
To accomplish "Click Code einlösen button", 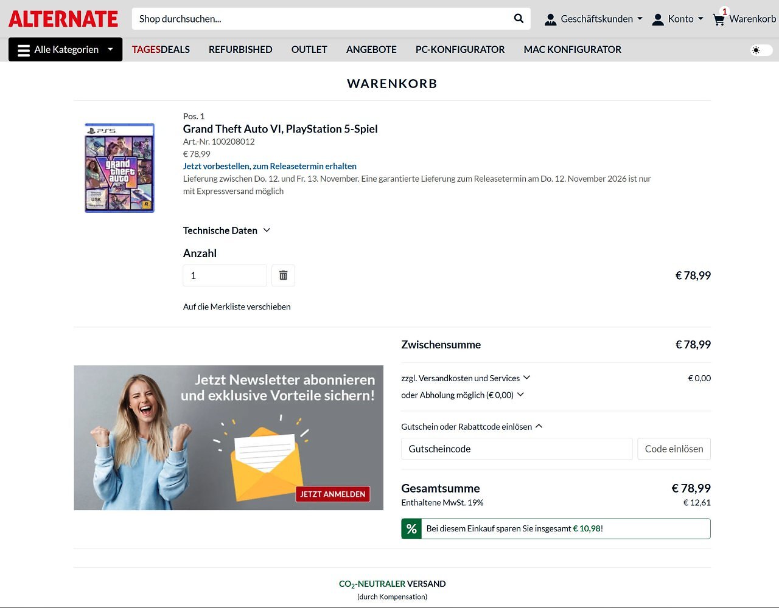I will [x=674, y=449].
